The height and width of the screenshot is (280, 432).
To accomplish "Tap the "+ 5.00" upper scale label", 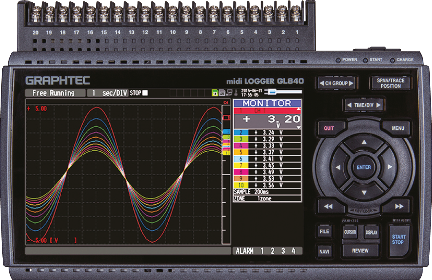I will click(x=37, y=109).
